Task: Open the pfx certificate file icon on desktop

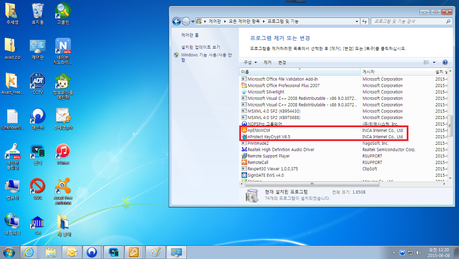Action: point(63,119)
